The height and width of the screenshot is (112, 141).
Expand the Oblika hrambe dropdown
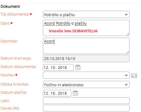pyautogui.click(x=86, y=84)
